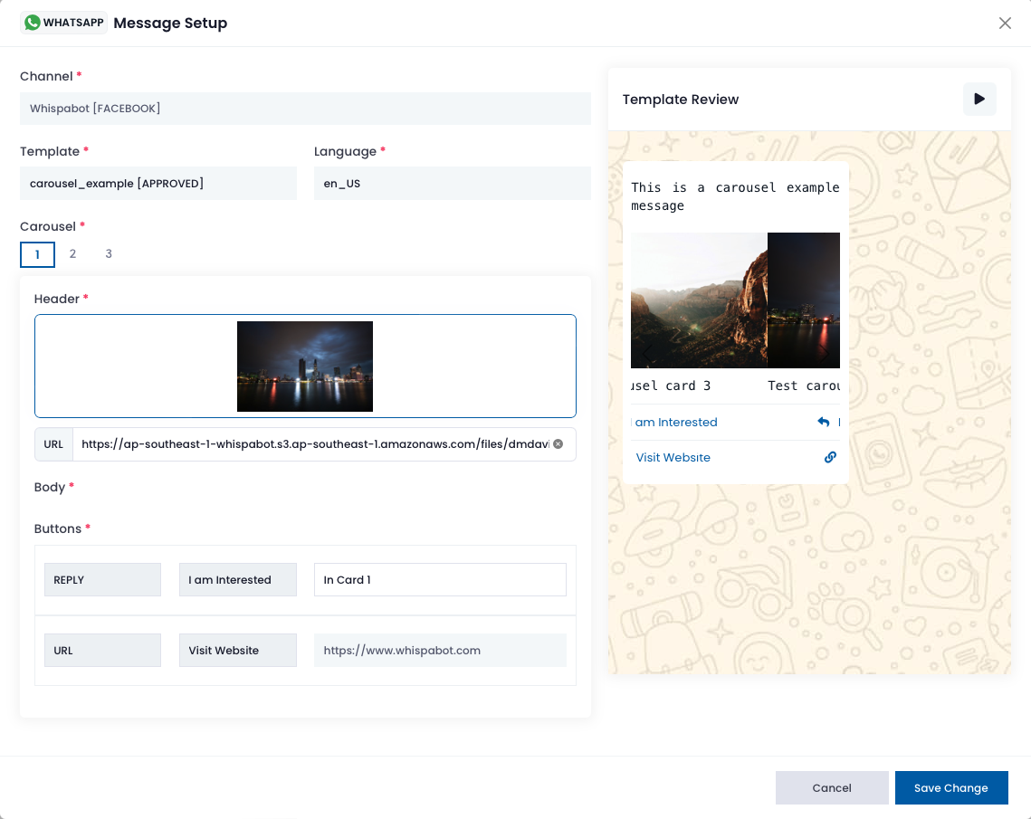Clear the header URL with x icon

tap(558, 443)
